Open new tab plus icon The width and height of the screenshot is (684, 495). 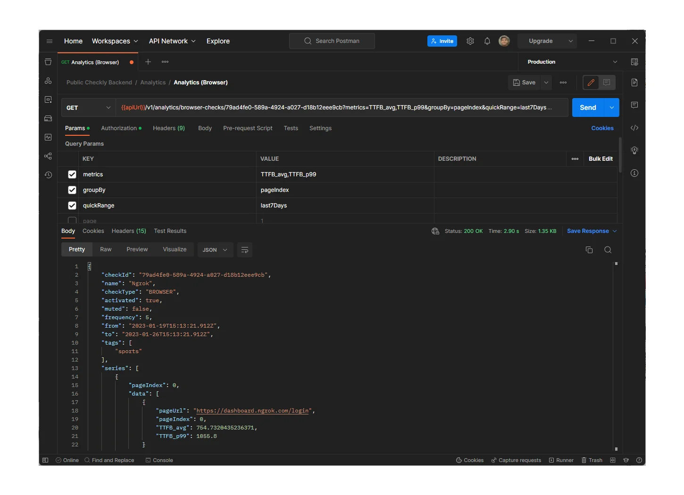148,62
